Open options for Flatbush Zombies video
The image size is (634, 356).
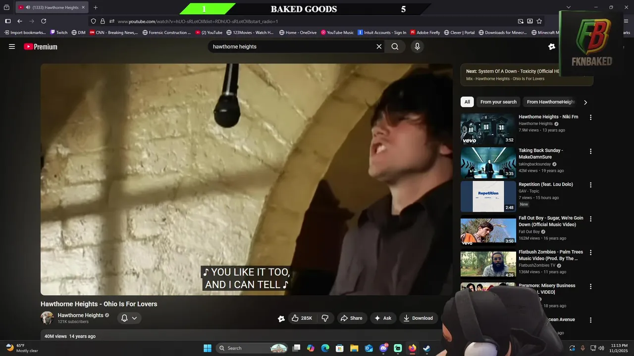590,253
